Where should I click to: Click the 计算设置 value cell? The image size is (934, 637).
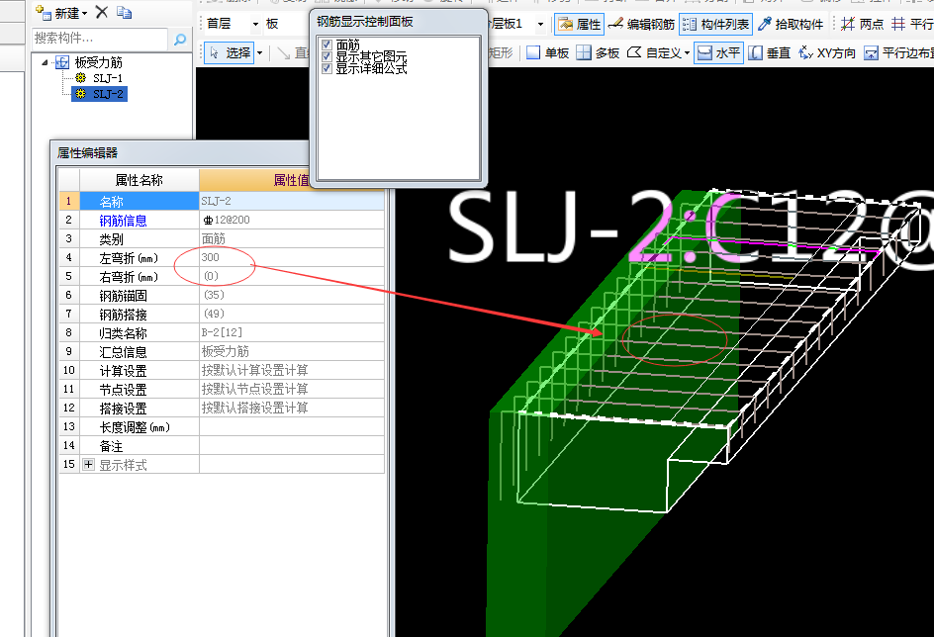click(292, 370)
